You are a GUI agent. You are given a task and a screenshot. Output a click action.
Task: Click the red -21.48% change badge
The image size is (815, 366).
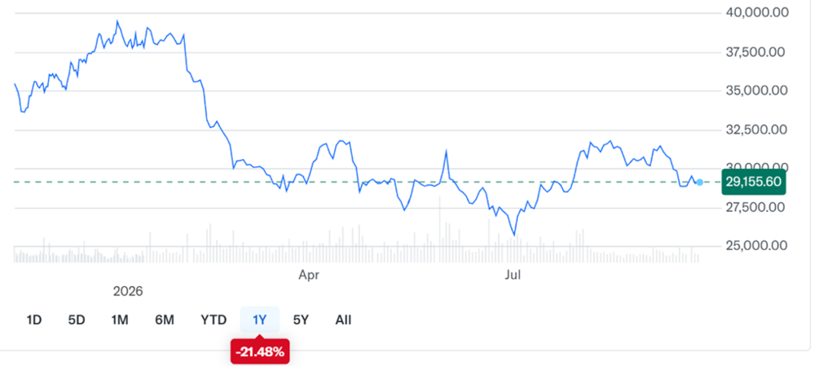[x=260, y=352]
